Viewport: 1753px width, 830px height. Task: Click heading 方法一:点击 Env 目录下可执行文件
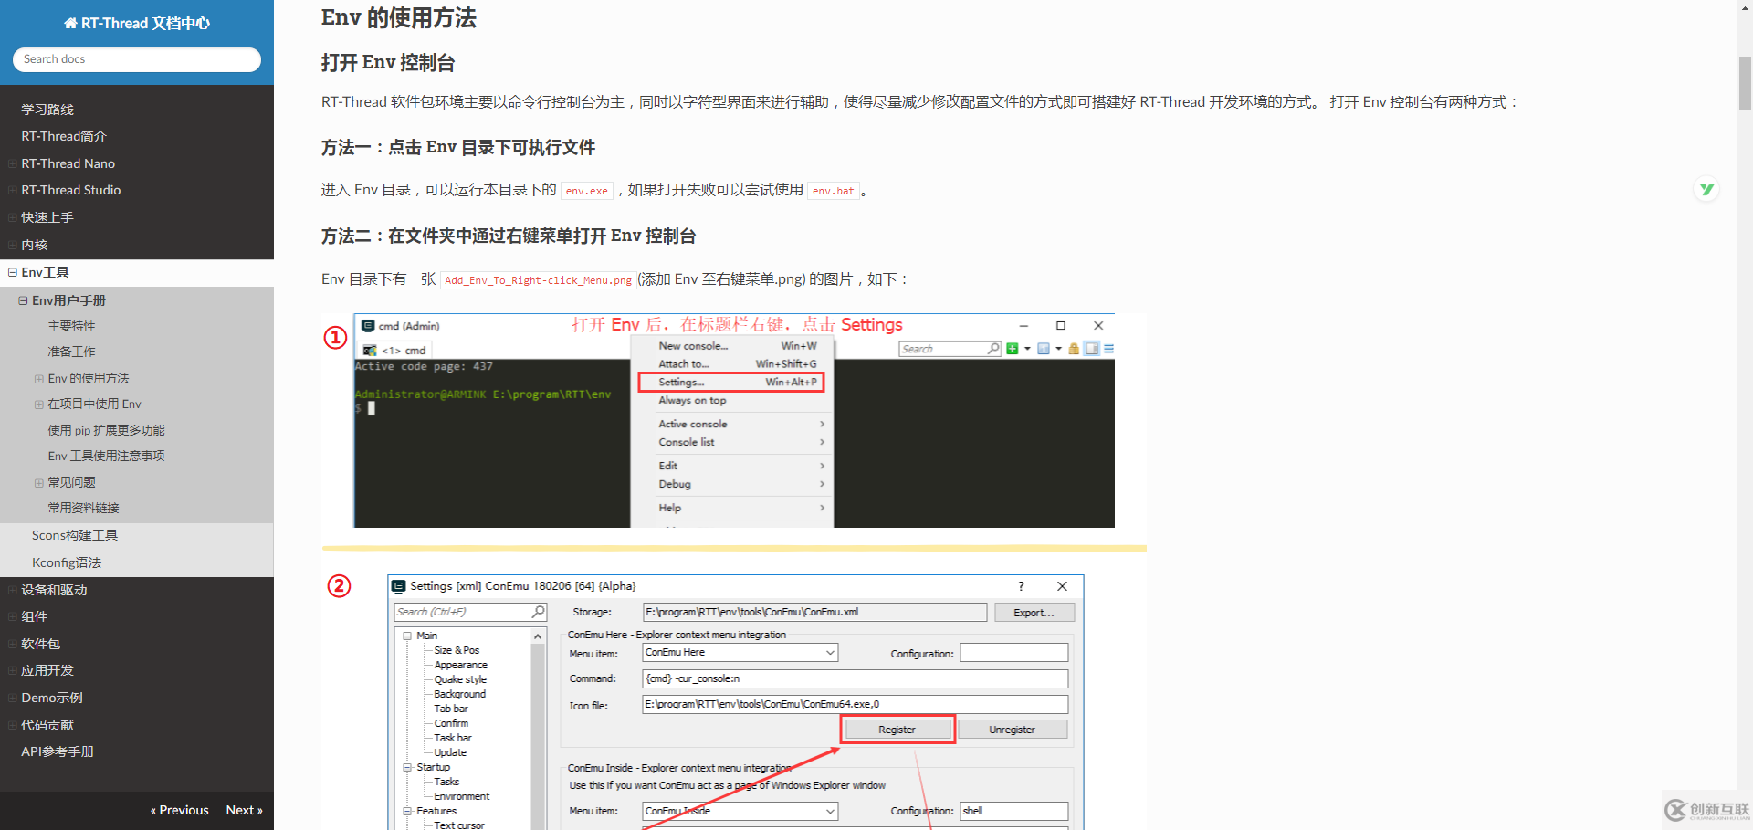click(x=458, y=148)
